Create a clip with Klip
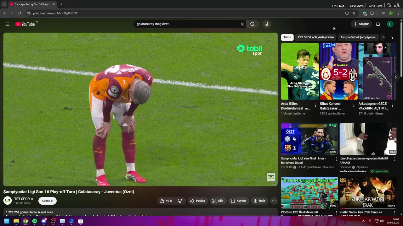 (x=218, y=201)
